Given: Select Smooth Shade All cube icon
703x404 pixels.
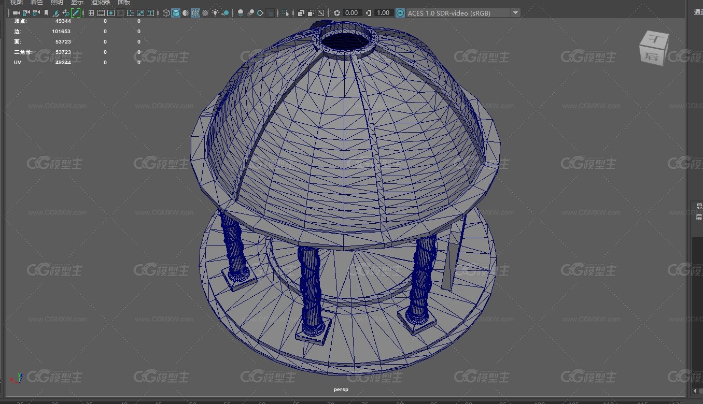Looking at the screenshot, I should tap(176, 13).
